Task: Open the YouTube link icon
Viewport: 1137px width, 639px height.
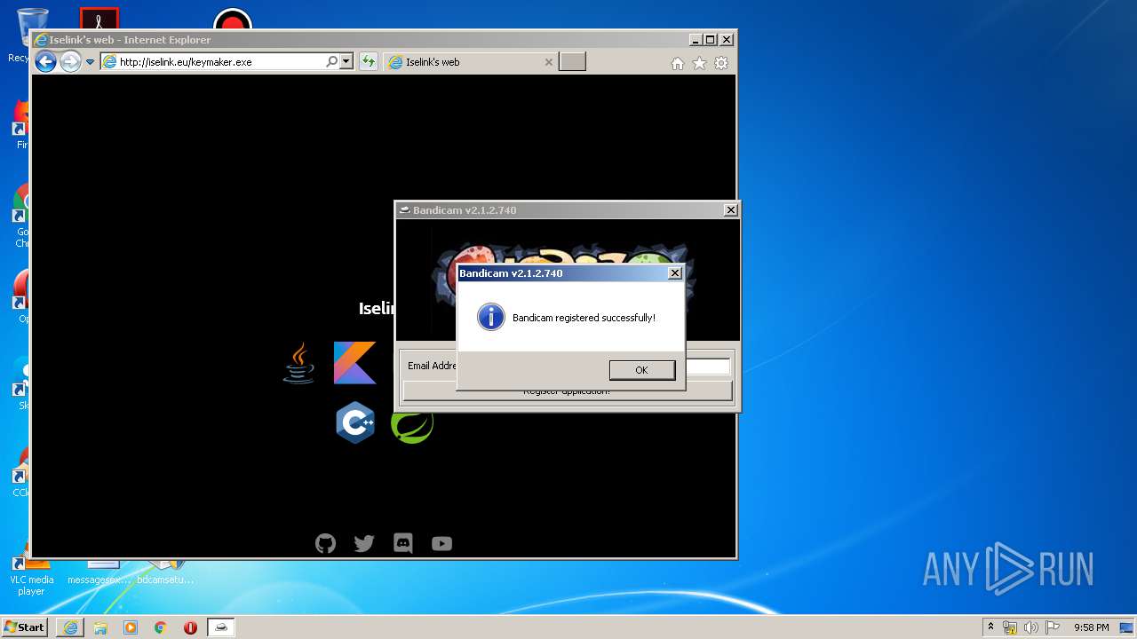Action: [x=441, y=544]
